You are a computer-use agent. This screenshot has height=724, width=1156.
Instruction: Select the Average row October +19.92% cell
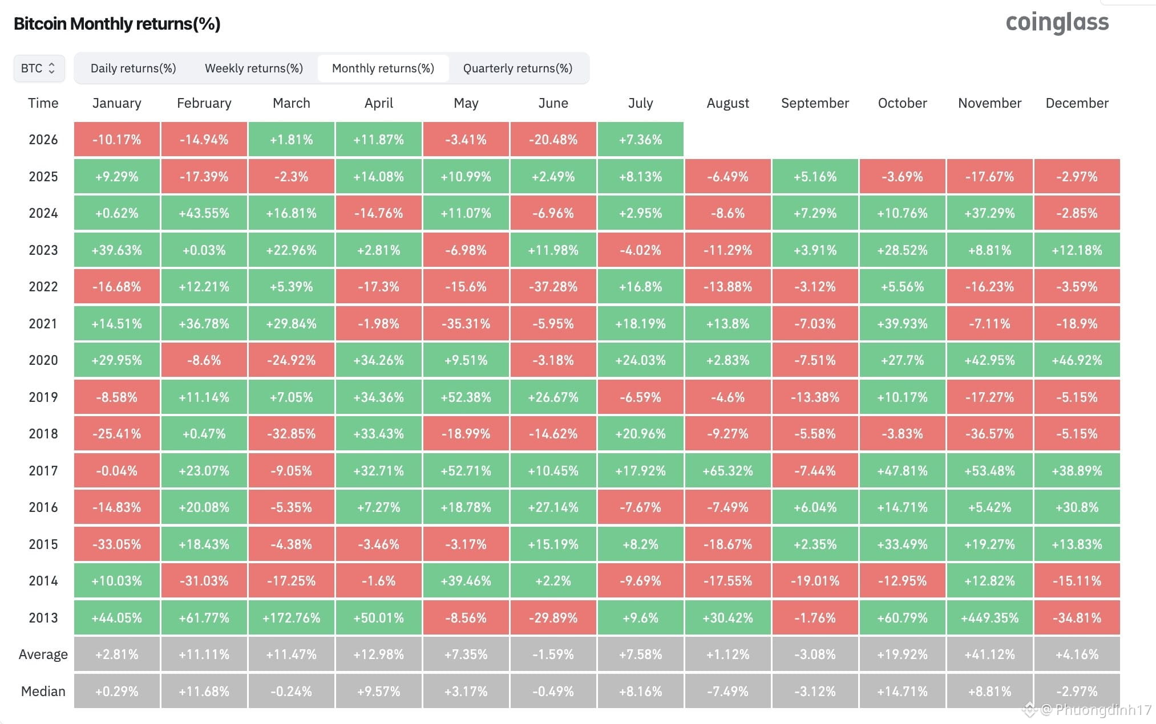click(902, 654)
